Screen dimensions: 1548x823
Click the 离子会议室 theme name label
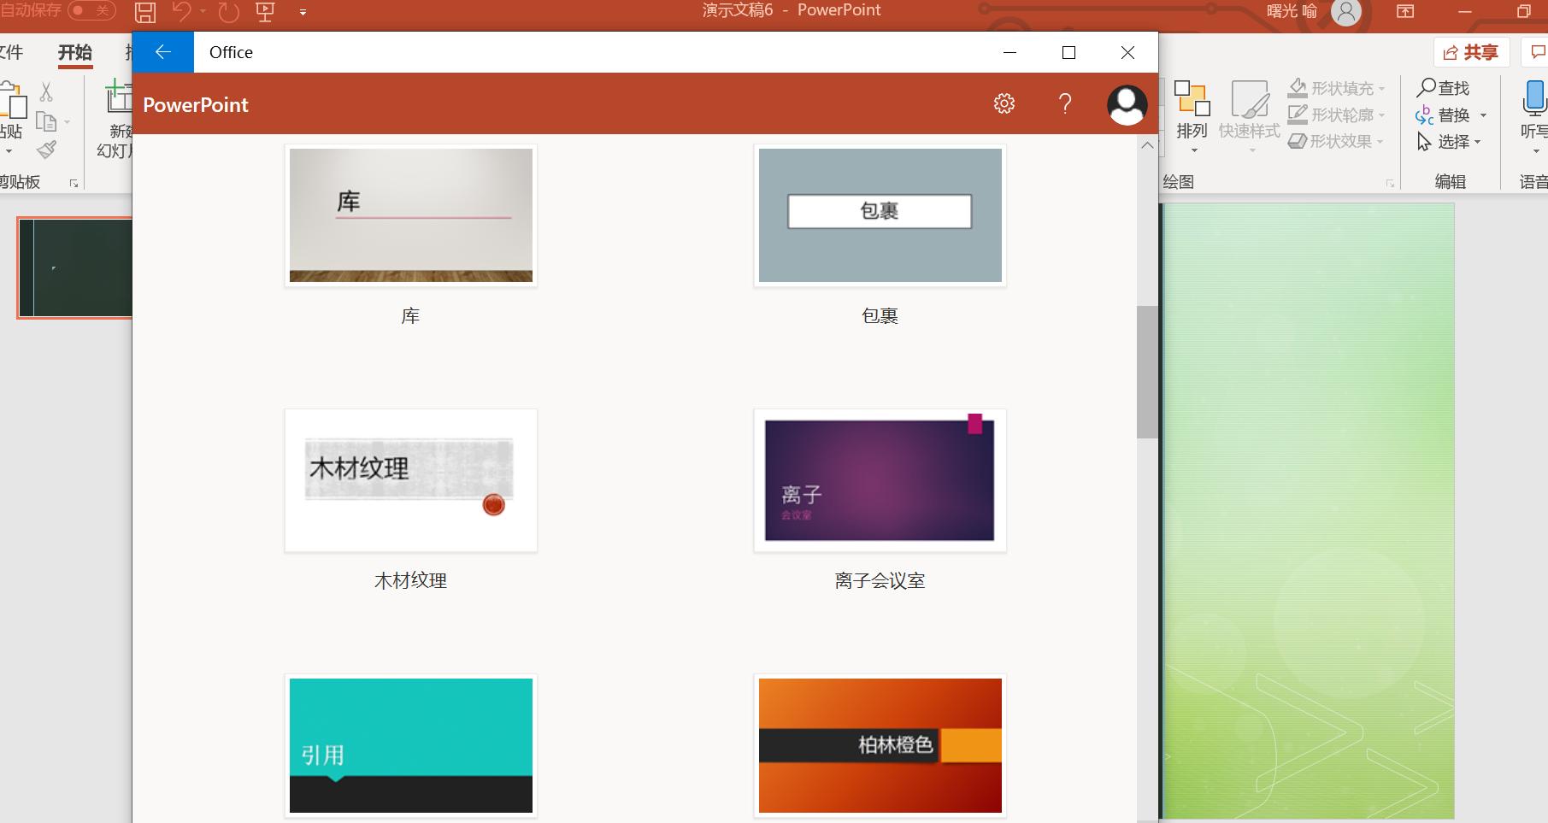(x=880, y=581)
